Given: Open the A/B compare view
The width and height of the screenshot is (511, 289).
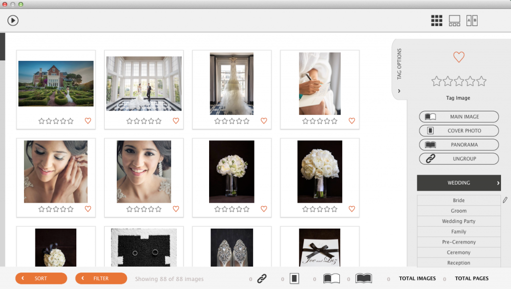Looking at the screenshot, I should (x=472, y=20).
